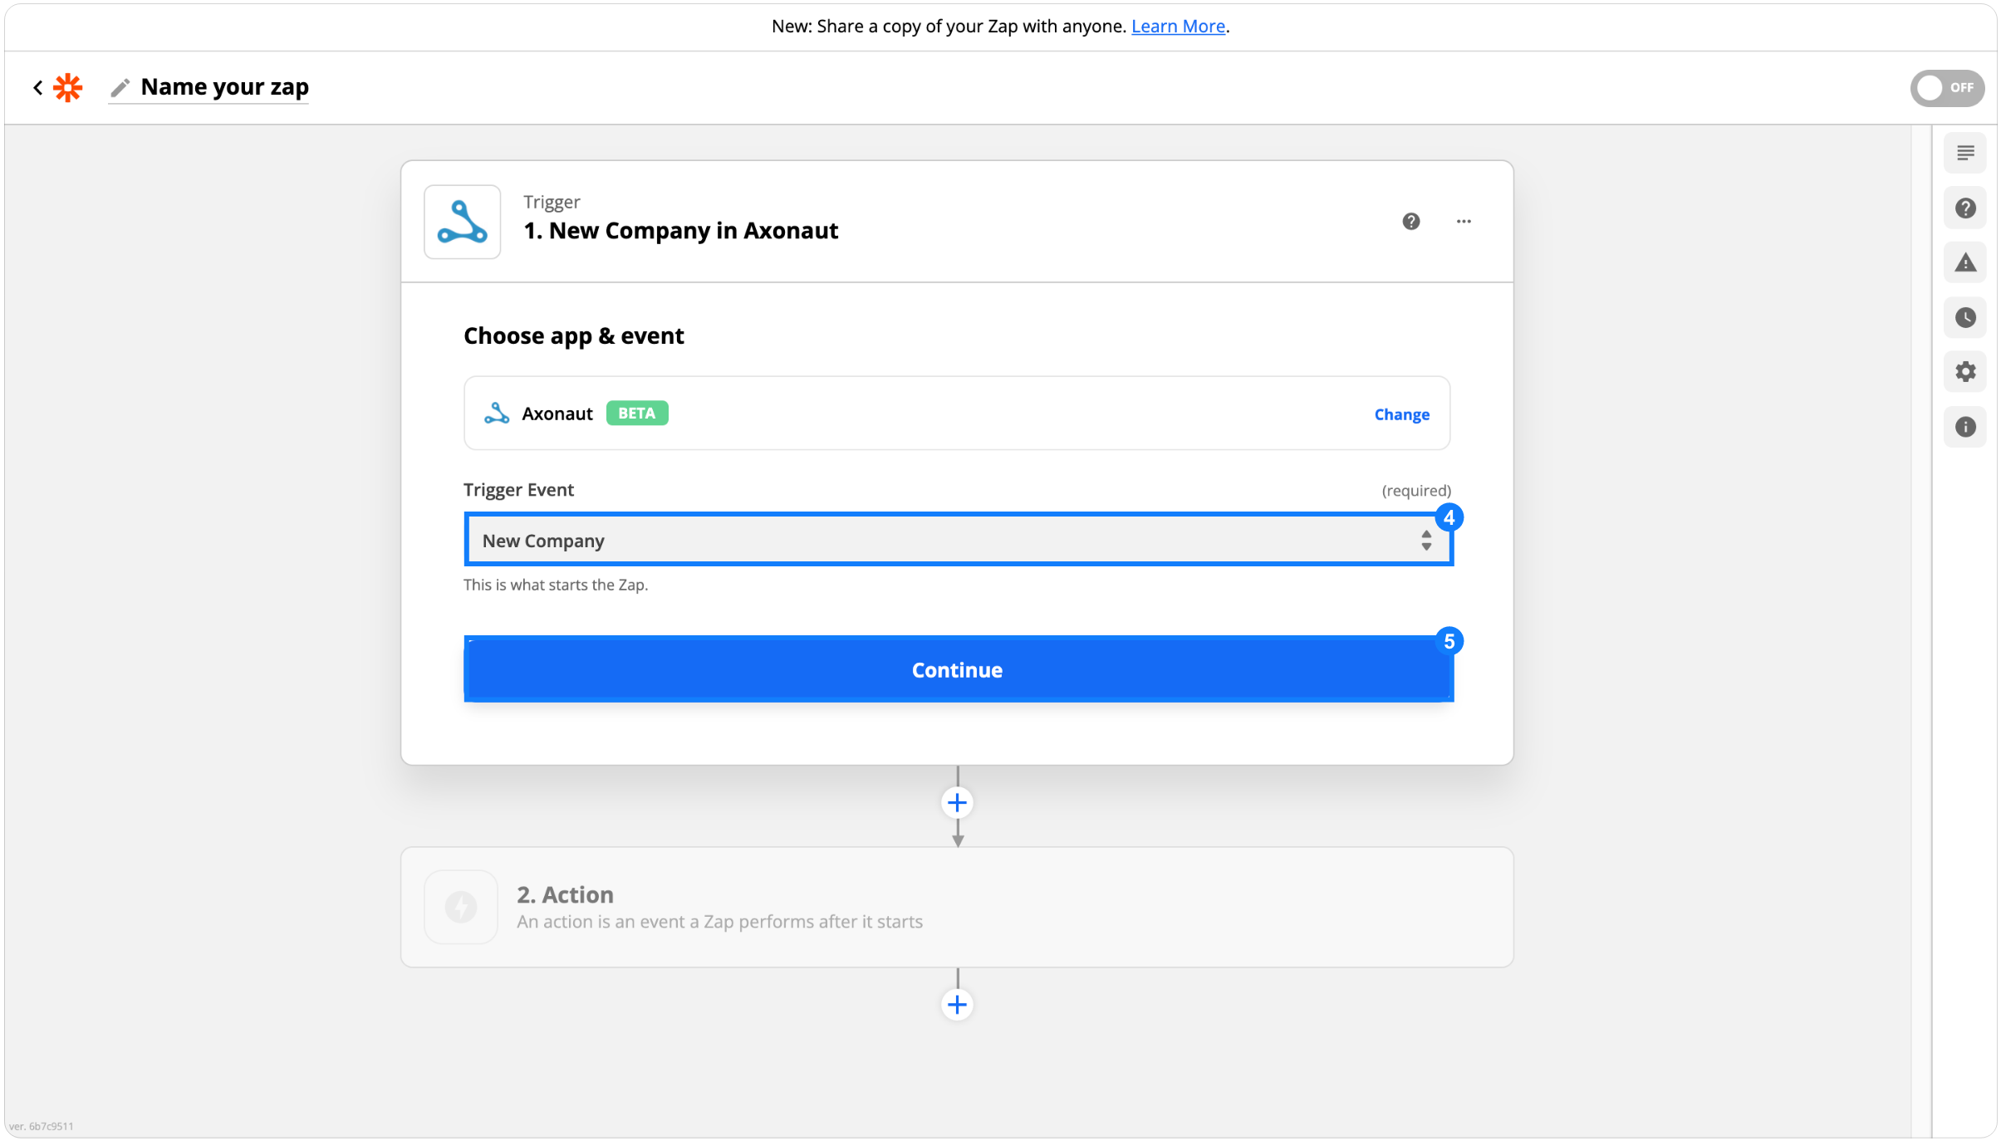Viewport: 2001px width, 1141px height.
Task: Expand the 2. Action step
Action: pos(957,907)
